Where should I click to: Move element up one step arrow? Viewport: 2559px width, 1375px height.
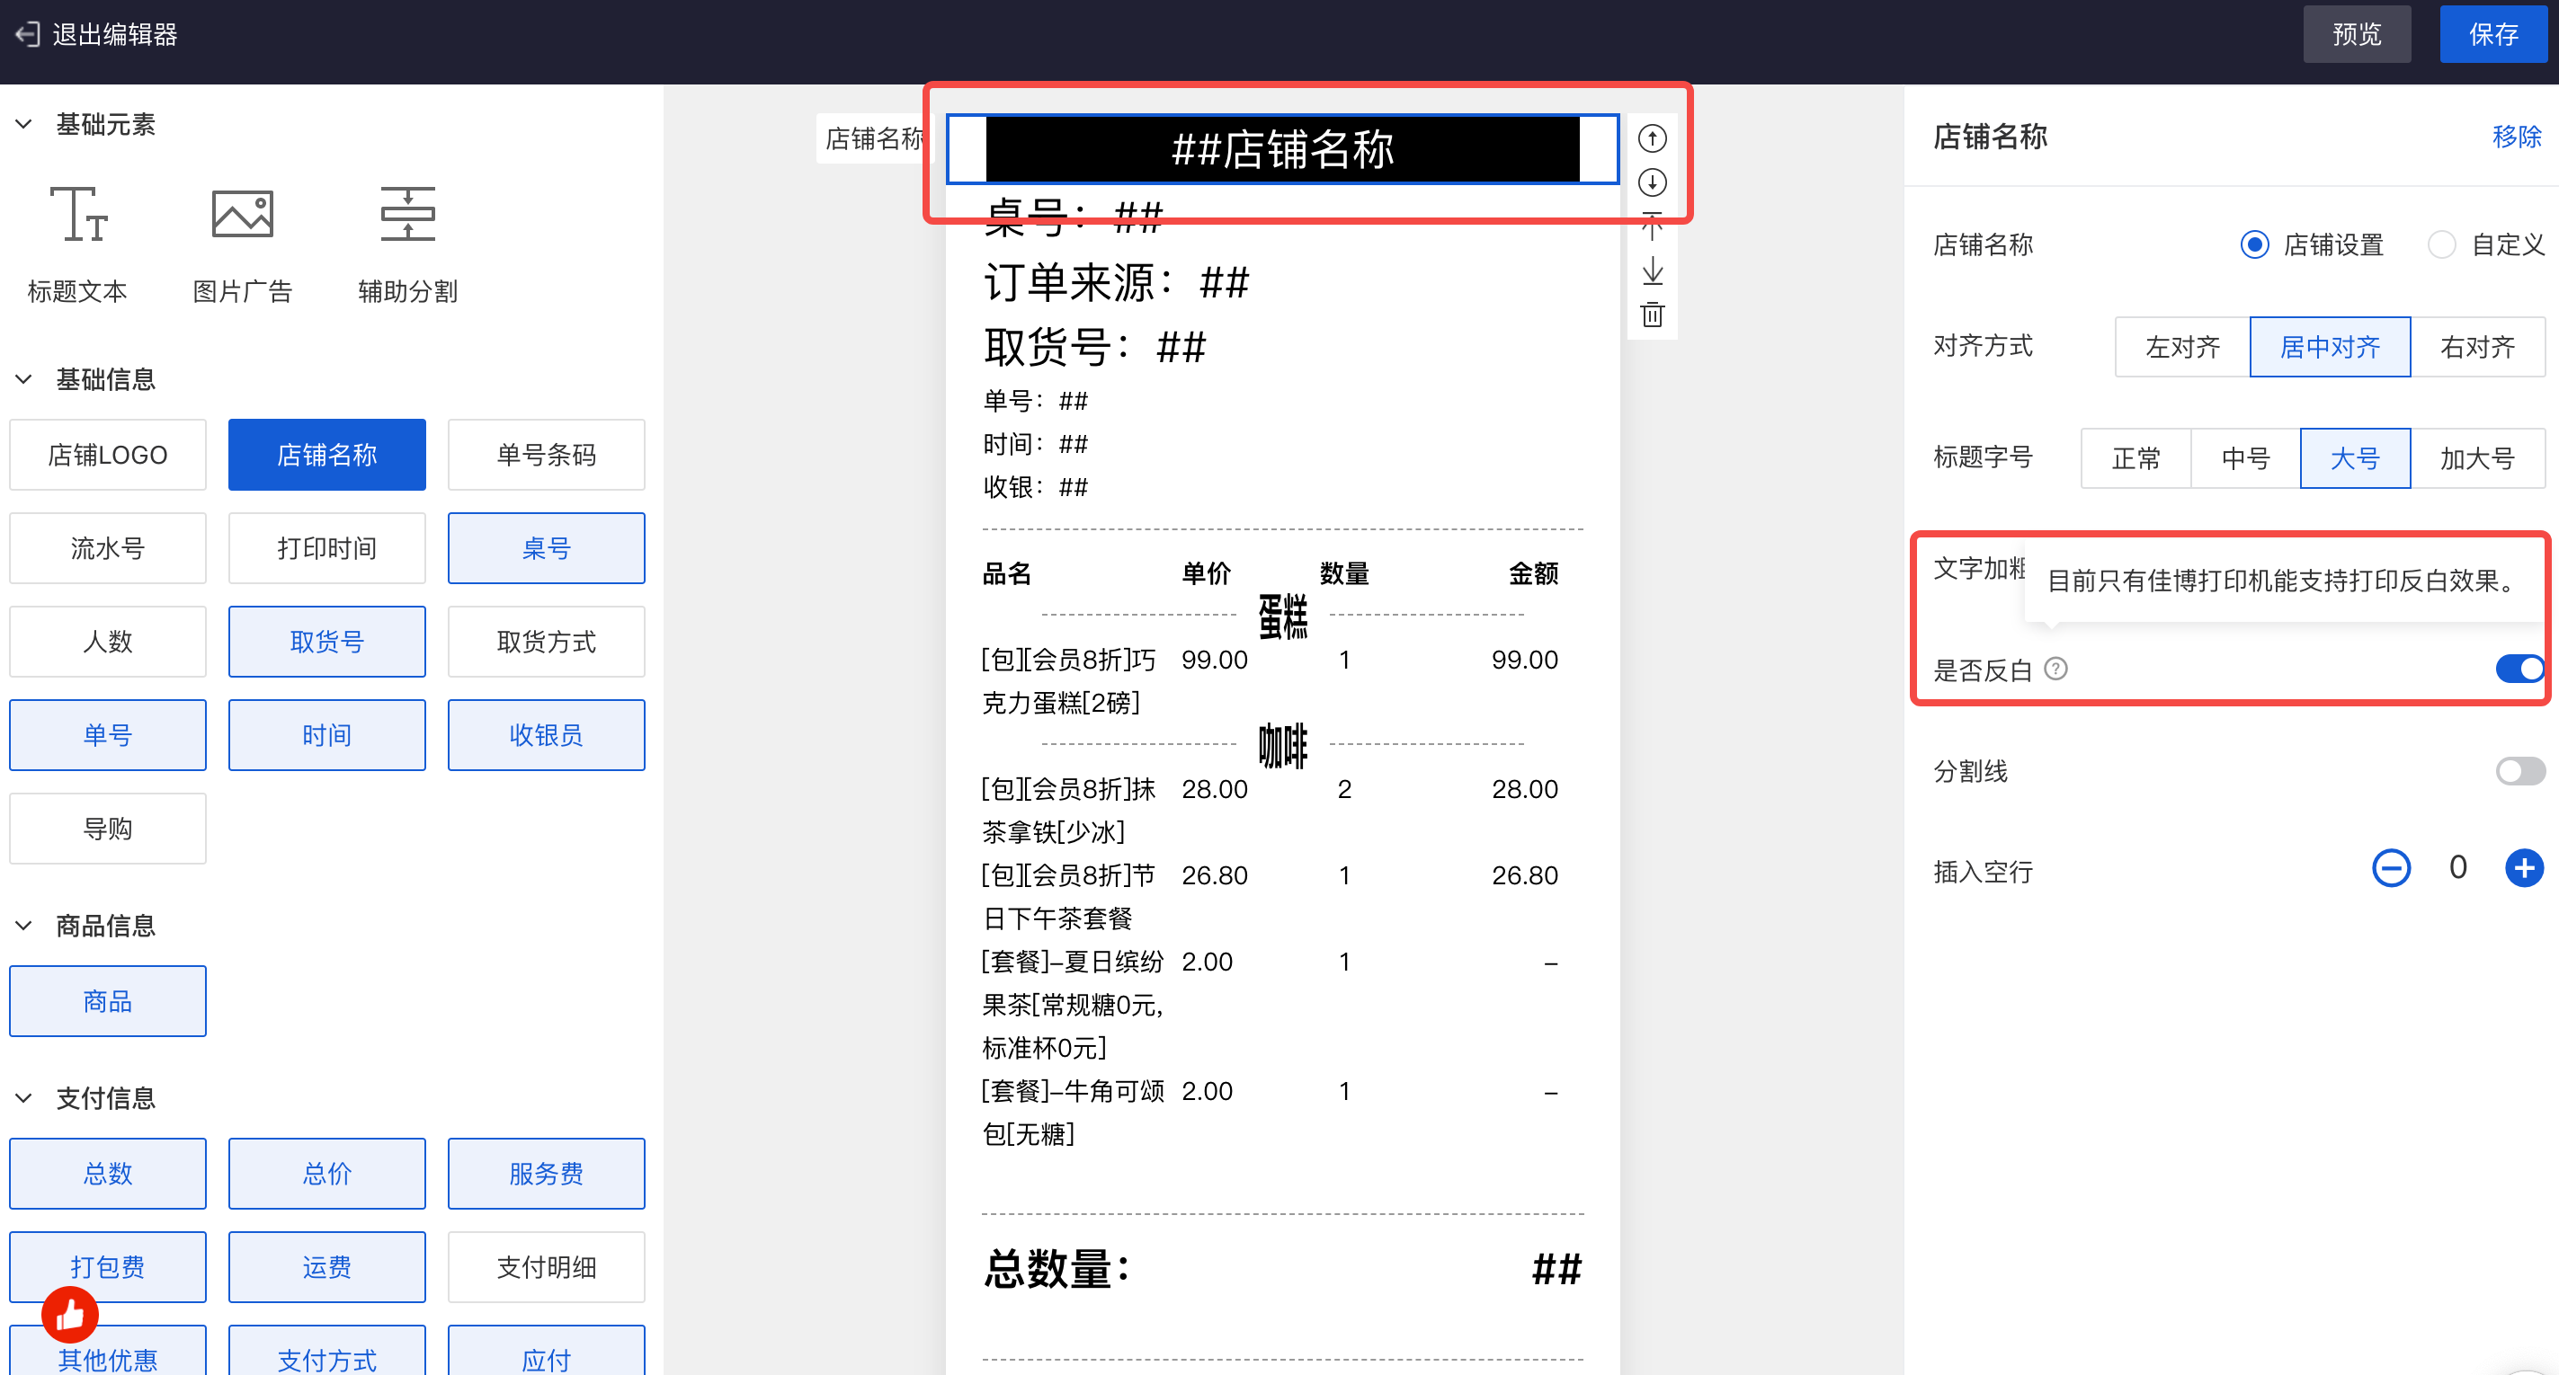pyautogui.click(x=1652, y=138)
